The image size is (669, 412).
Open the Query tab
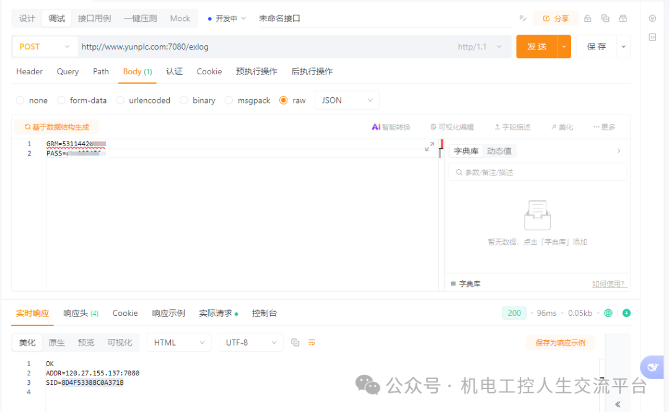coord(68,71)
